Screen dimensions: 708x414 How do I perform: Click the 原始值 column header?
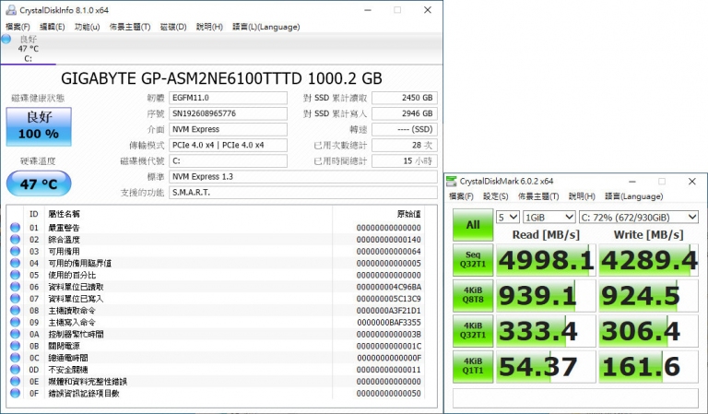point(408,214)
